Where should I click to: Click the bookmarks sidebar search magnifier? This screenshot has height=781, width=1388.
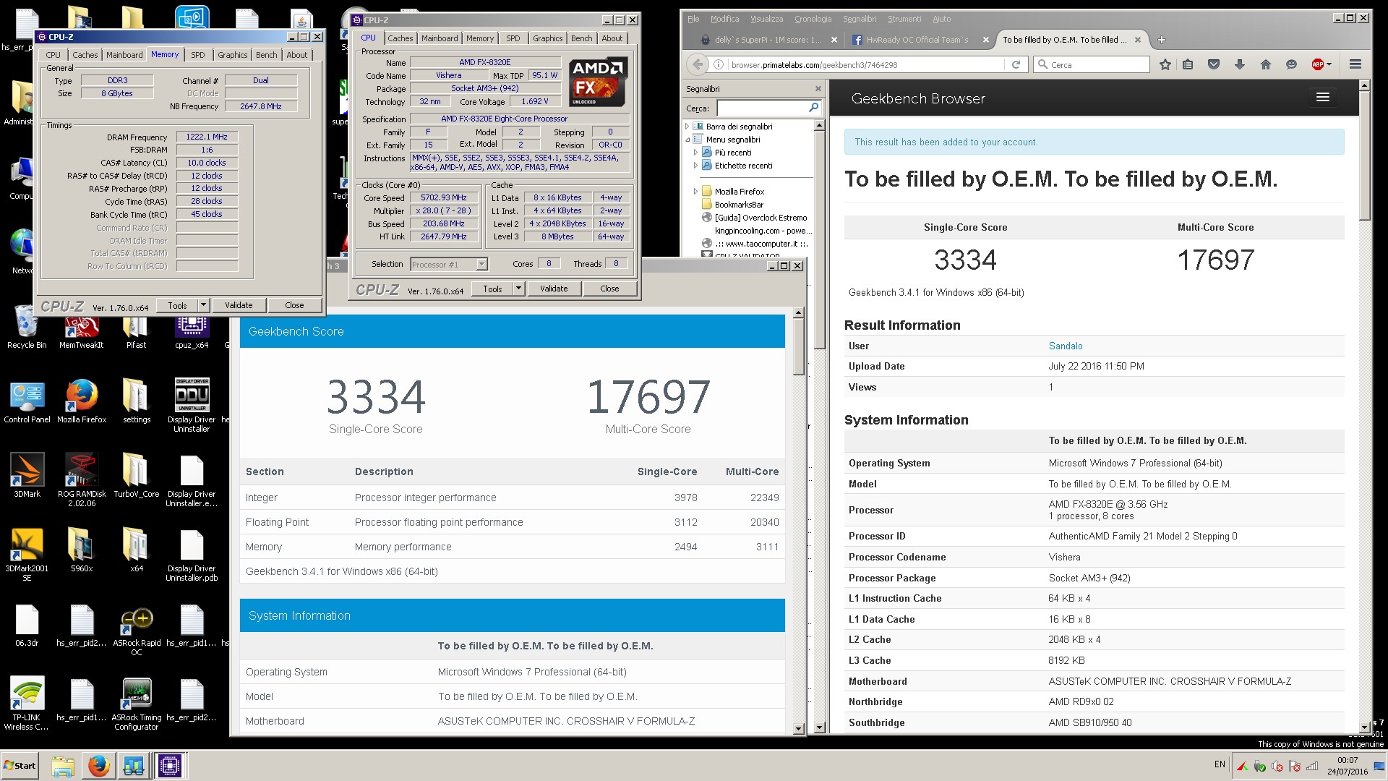click(813, 108)
